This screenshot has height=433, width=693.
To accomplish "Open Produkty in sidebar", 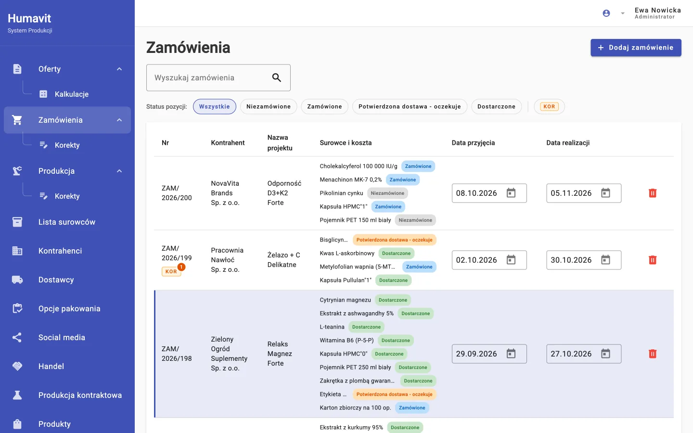I will pos(67,424).
